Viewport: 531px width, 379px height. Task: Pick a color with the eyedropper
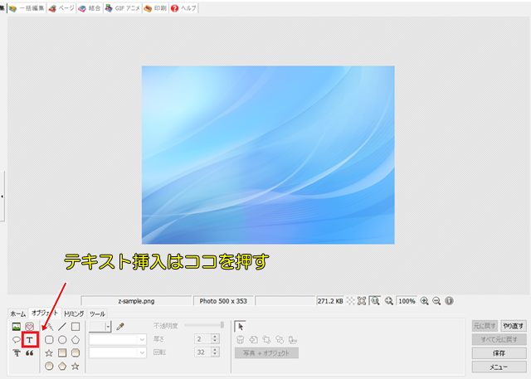click(119, 327)
